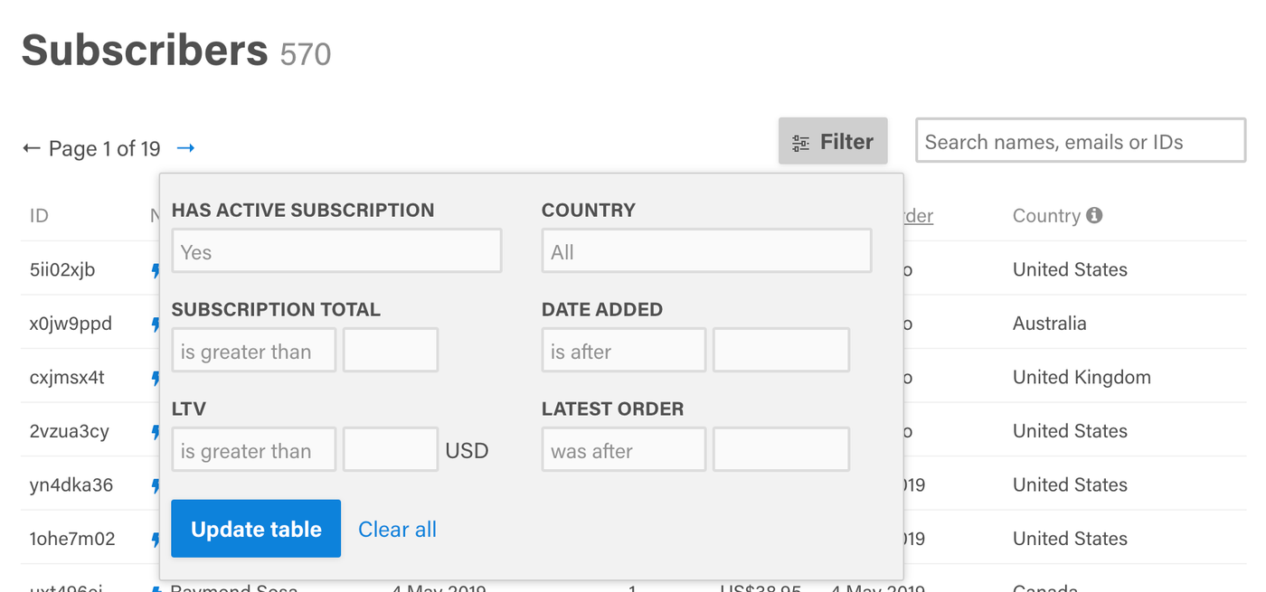Click lightning icon beside cxjmsx4t

[x=155, y=377]
